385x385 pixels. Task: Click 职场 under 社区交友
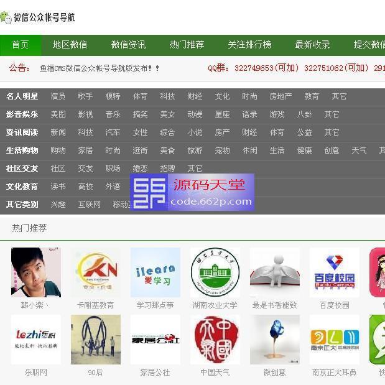(x=113, y=169)
